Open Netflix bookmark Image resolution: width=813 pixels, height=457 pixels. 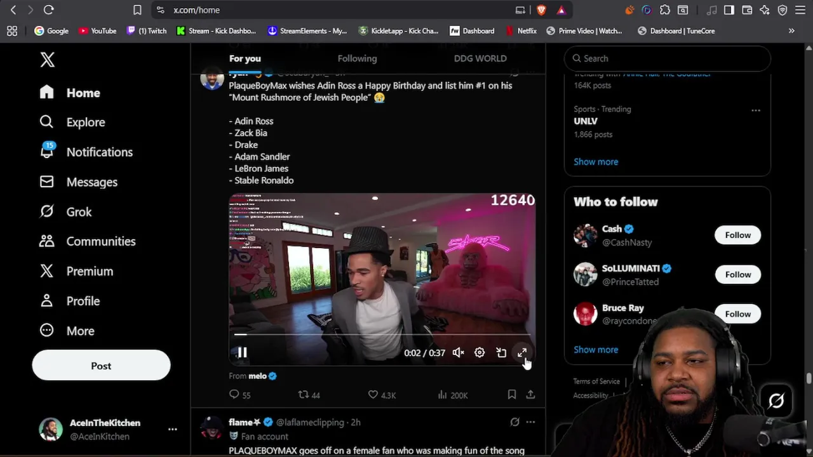coord(521,30)
